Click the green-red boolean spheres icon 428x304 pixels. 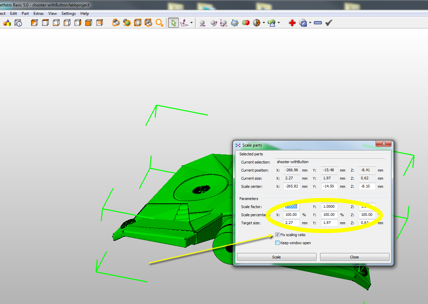245,23
